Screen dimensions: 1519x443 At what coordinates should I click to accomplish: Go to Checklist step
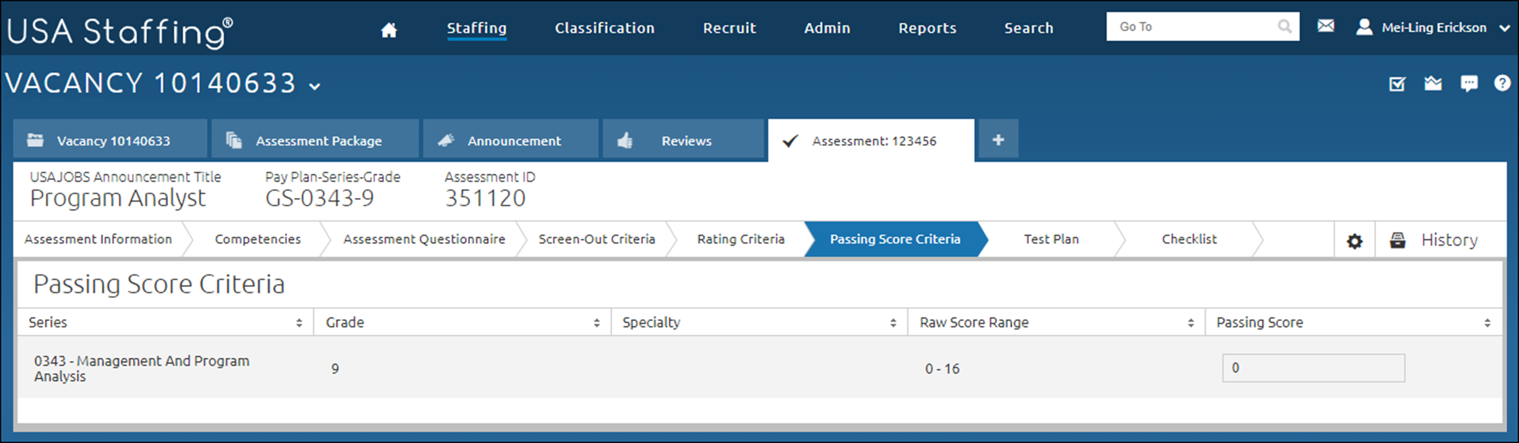[1189, 240]
